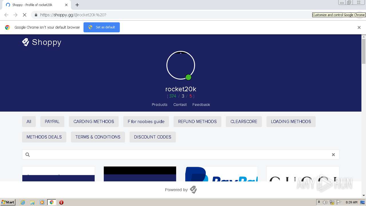Click the scrollbar up arrow
The width and height of the screenshot is (366, 206).
coord(364,37)
